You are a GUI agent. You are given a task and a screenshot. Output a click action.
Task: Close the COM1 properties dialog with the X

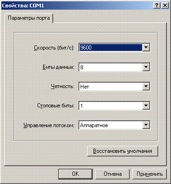(x=165, y=6)
